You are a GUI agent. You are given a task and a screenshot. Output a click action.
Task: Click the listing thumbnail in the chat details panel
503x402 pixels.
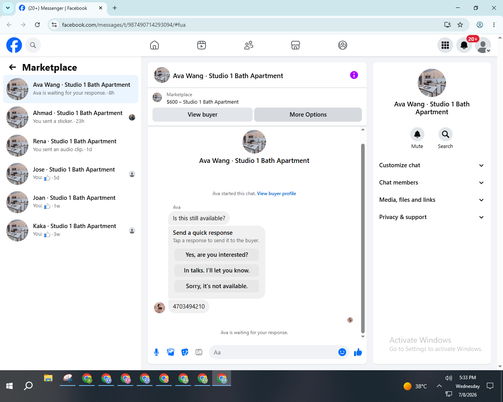click(x=432, y=83)
